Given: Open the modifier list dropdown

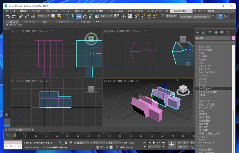Looking at the screenshot, I should pos(215,43).
